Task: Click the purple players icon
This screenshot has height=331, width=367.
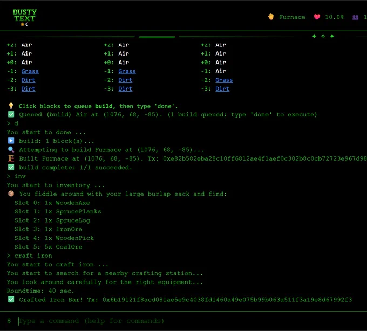Action: (355, 17)
